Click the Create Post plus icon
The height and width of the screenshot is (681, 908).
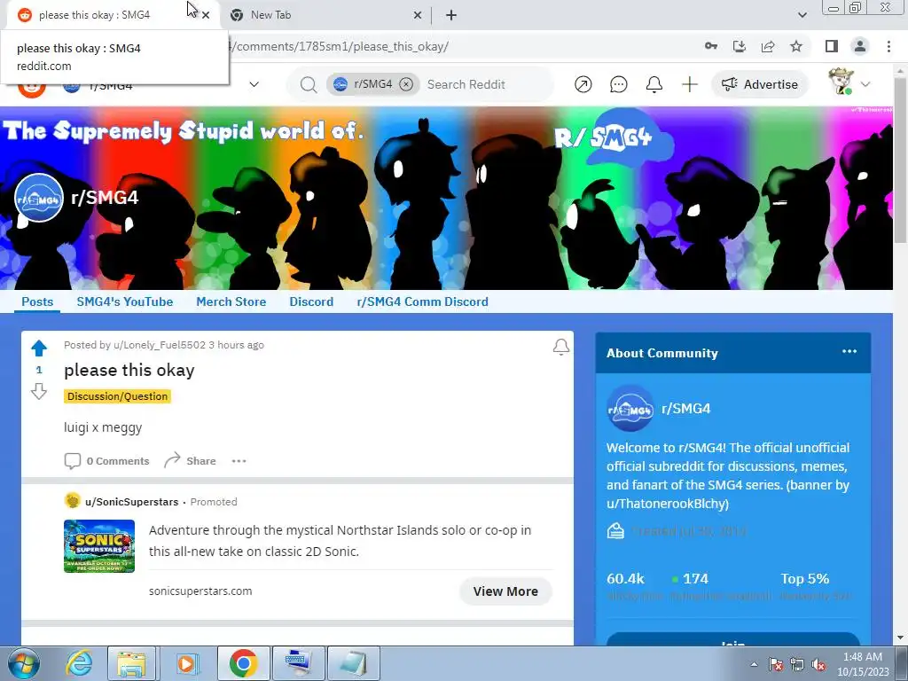(689, 84)
